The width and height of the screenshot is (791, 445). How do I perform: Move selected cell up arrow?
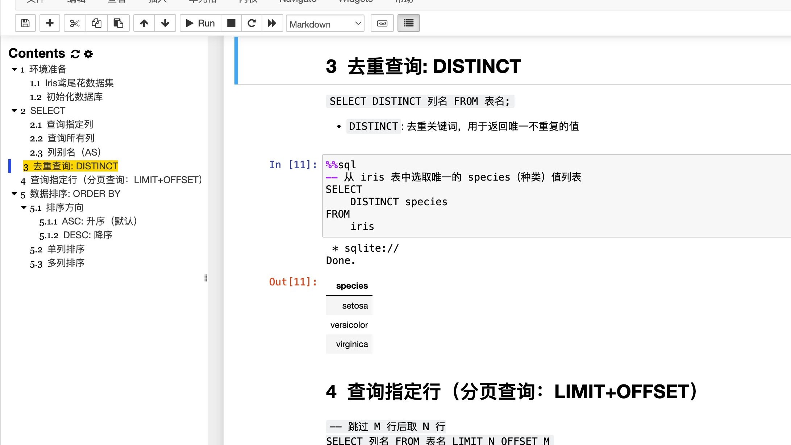click(144, 23)
